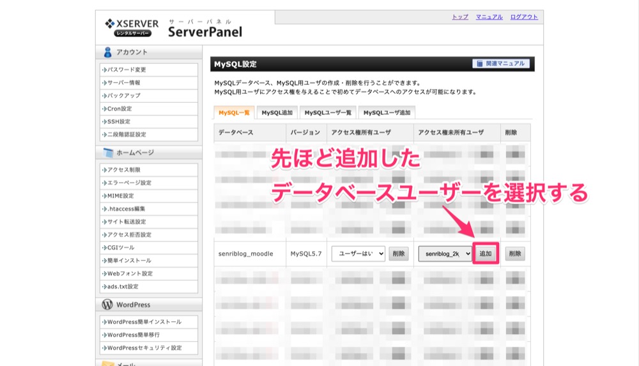Open ads.txt設定 in sidebar

[x=149, y=287]
